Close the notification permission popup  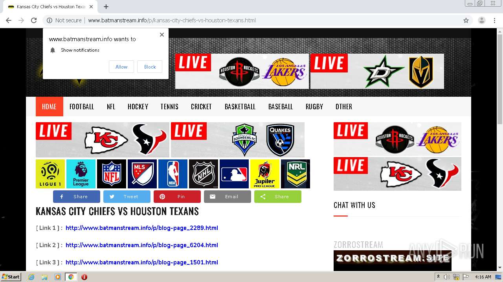click(162, 34)
